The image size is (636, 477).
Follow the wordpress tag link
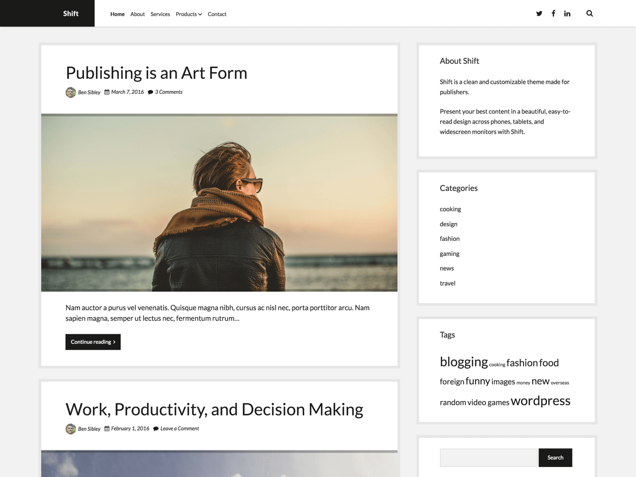pos(540,401)
